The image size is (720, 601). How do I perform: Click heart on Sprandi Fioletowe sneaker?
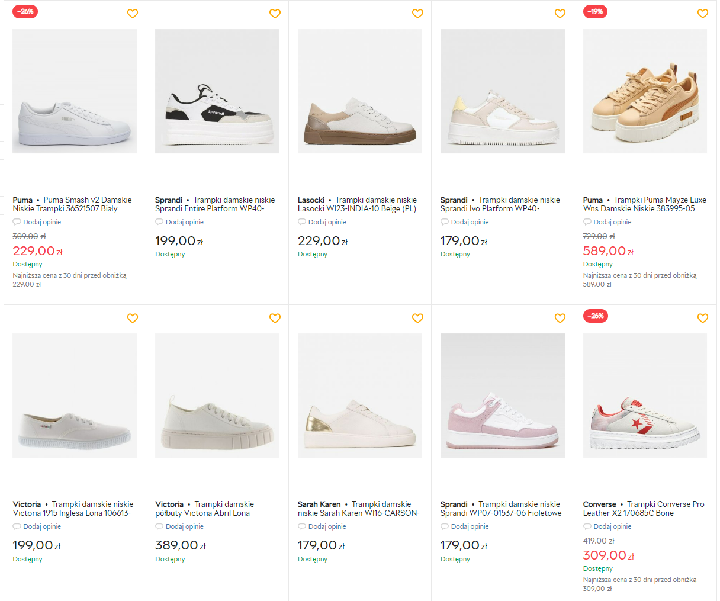pyautogui.click(x=560, y=318)
